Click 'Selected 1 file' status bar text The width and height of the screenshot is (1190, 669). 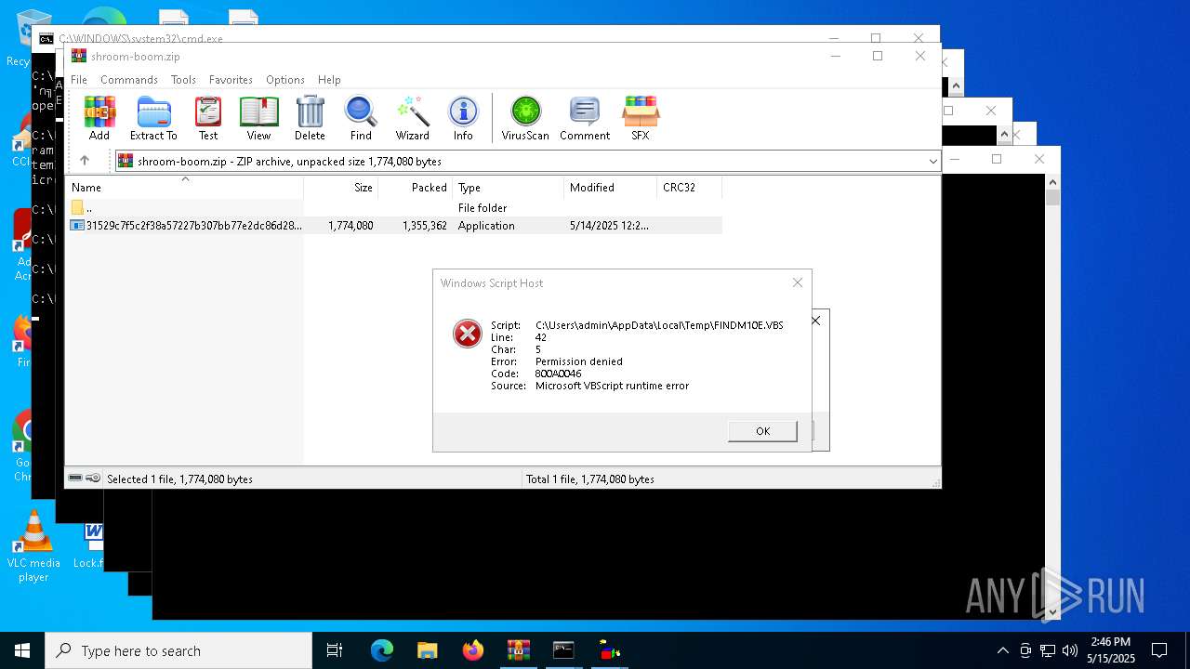[x=179, y=479]
